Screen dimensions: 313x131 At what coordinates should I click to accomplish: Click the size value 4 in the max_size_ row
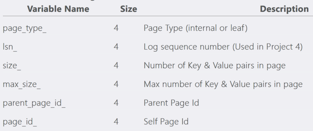116,84
